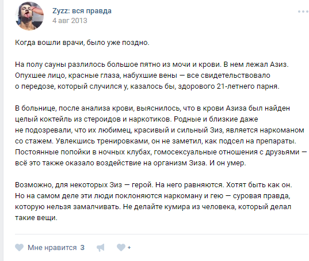Click the line starting 'целый коктейль из стероидов'
Image resolution: width=309 pixels, height=261 pixels.
click(136, 119)
